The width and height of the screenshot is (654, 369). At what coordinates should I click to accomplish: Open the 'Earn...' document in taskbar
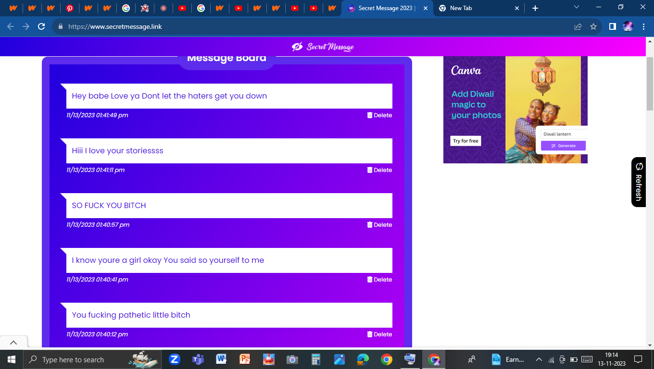tap(508, 359)
